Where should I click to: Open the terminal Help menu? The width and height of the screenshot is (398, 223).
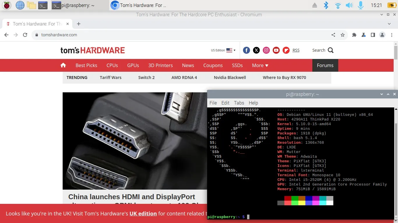pyautogui.click(x=253, y=103)
